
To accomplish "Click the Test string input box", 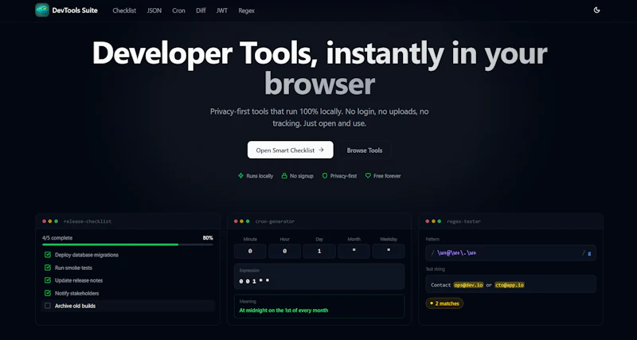I will [x=510, y=284].
